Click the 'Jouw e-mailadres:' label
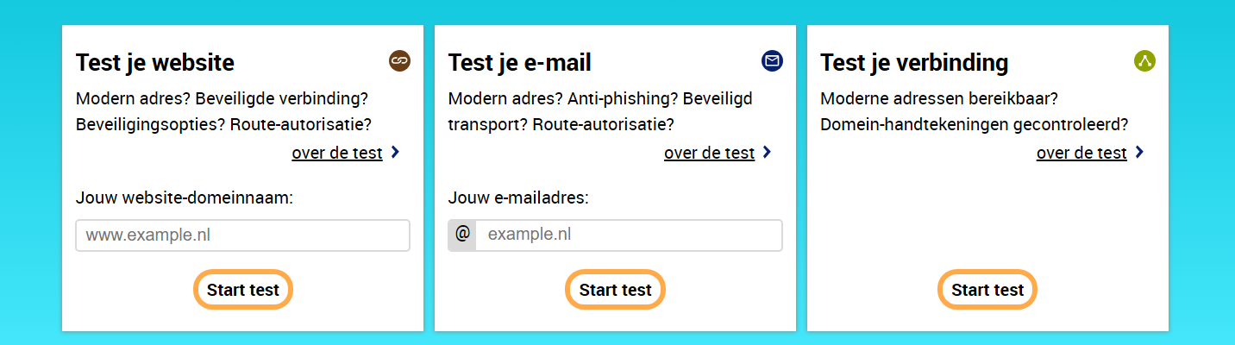Viewport: 1235px width, 345px height. point(518,198)
